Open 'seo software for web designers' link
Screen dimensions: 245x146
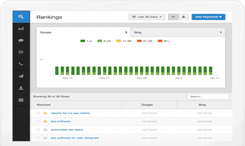pos(75,138)
